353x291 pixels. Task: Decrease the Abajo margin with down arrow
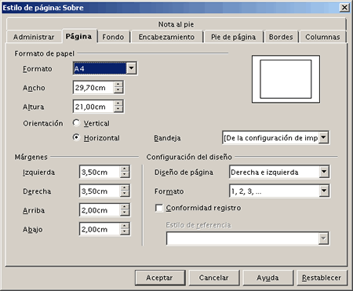coord(125,232)
